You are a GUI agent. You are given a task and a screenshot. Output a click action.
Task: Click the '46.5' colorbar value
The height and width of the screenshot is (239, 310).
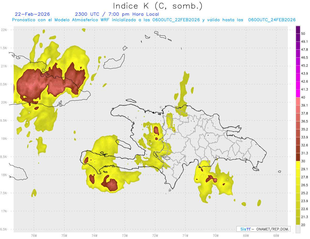pos(305,57)
